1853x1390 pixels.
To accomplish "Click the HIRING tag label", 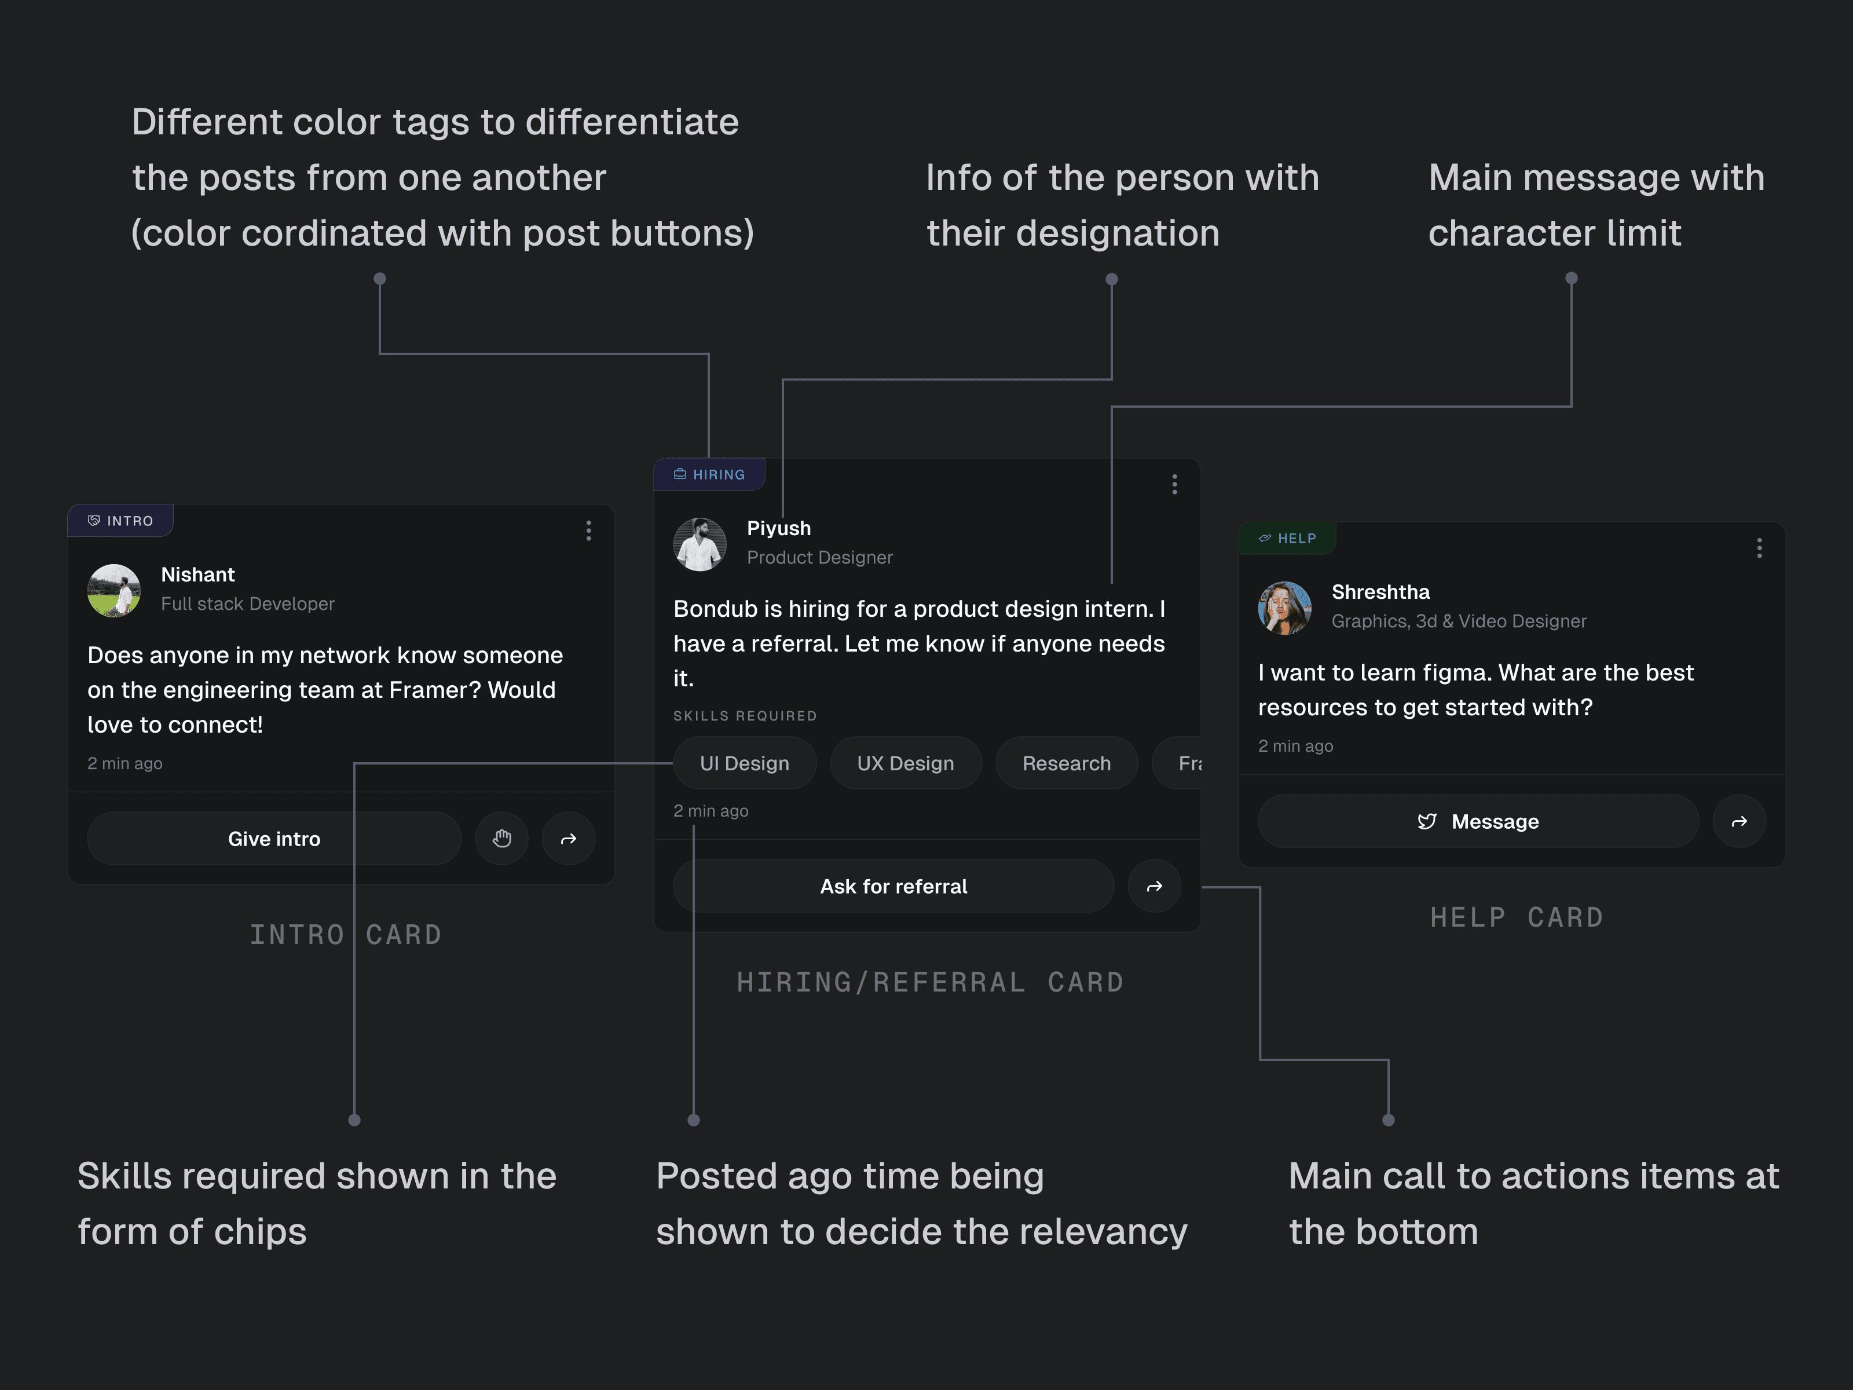I will [x=709, y=474].
